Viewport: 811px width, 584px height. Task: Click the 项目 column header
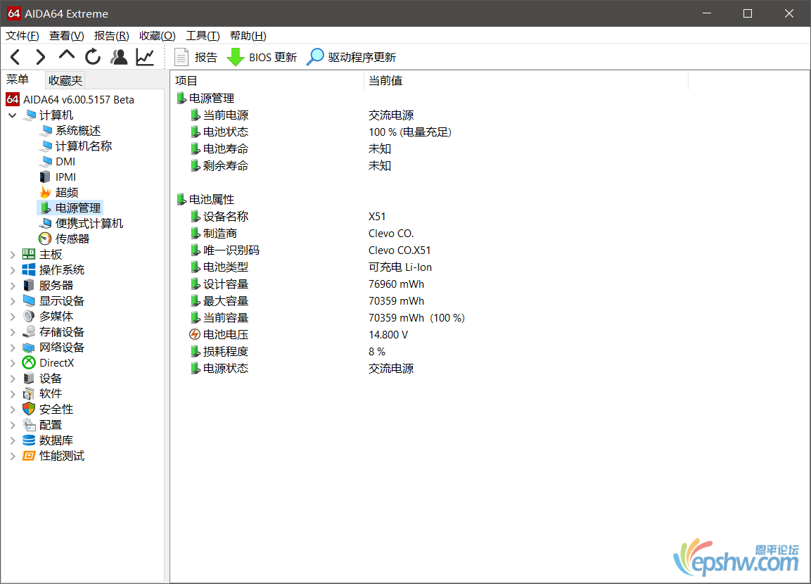267,81
